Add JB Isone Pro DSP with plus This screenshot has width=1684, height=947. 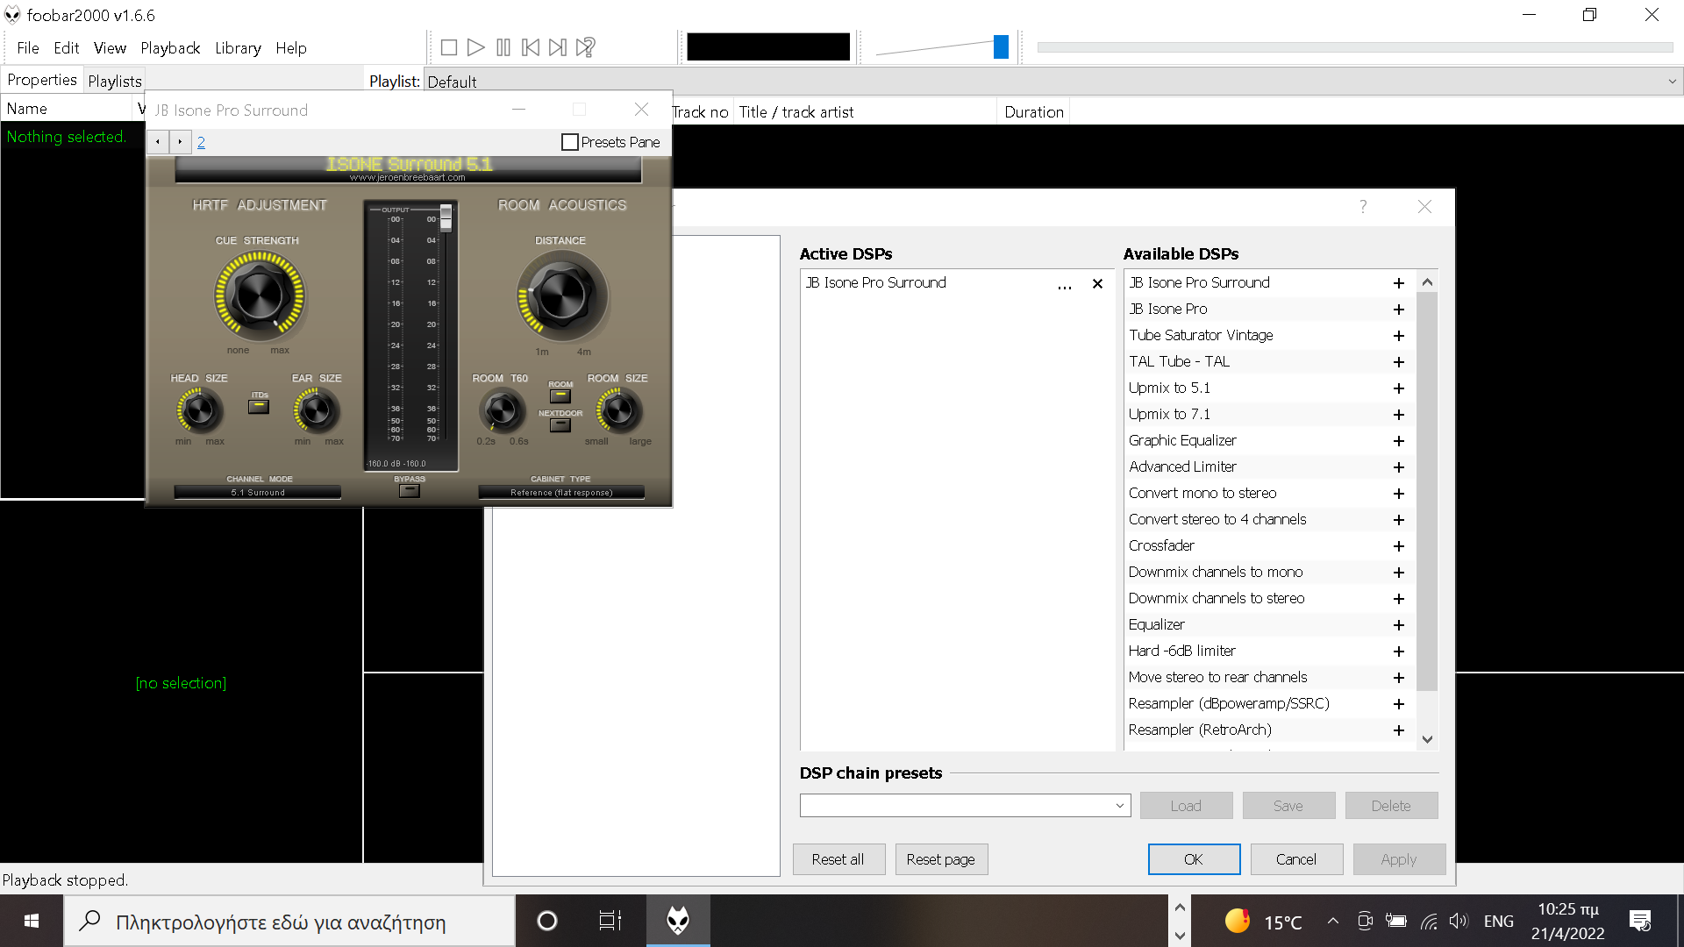1399,310
